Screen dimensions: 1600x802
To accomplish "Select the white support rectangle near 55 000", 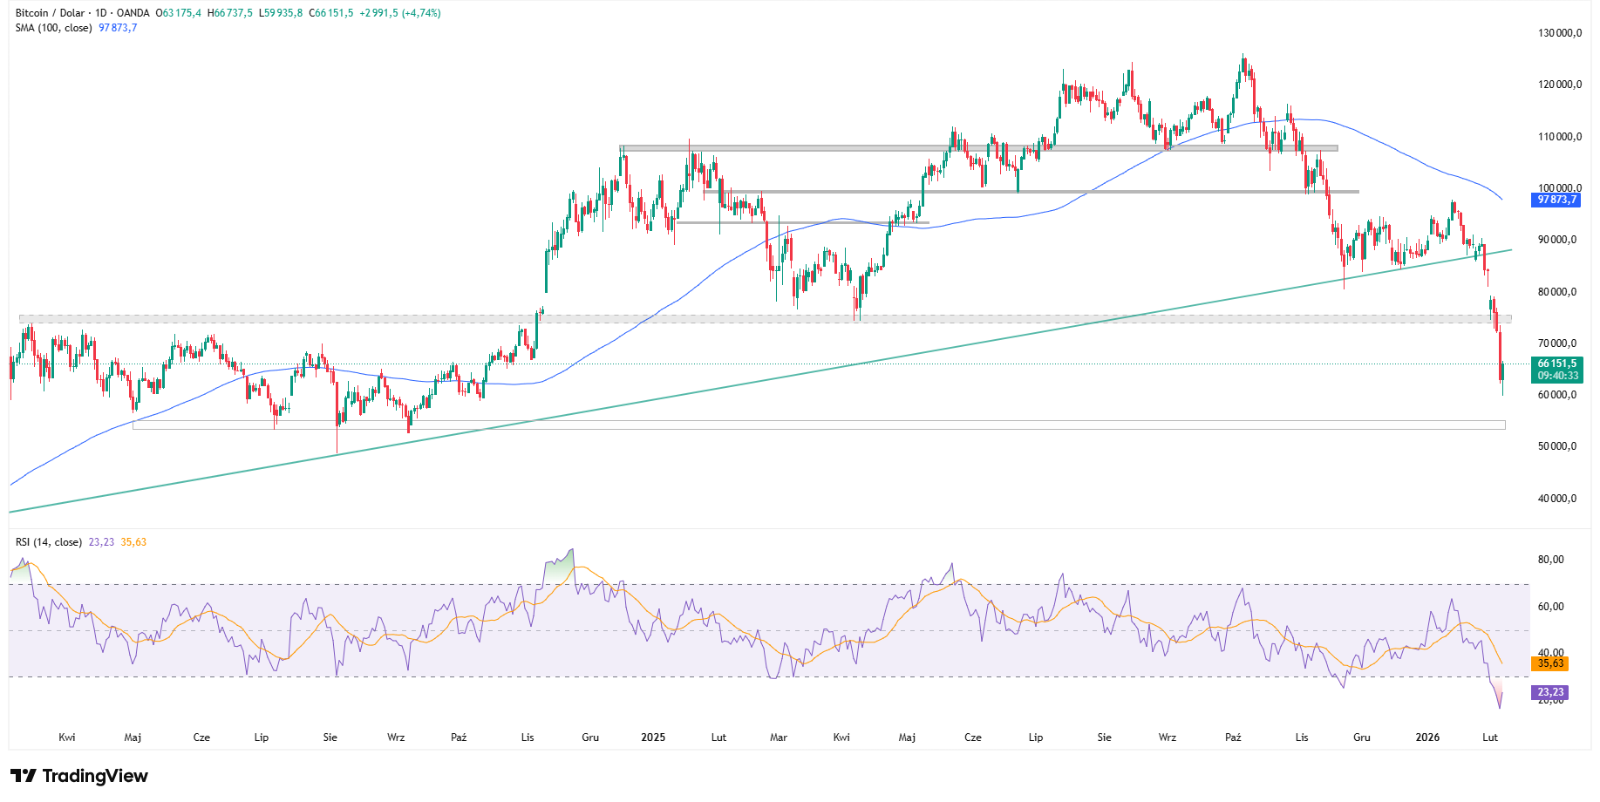I will coord(818,425).
